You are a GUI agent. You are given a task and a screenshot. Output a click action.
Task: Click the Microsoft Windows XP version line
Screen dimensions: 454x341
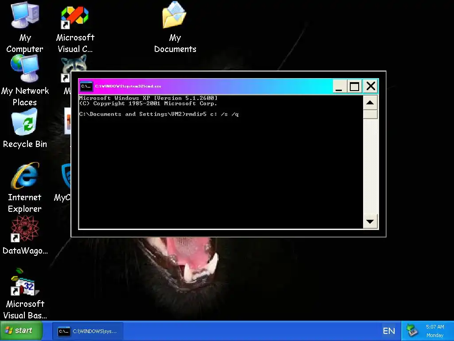tap(148, 98)
